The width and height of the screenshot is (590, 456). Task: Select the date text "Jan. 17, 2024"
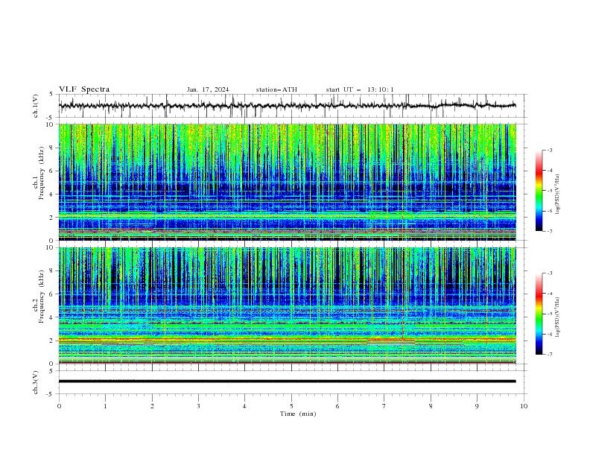click(208, 89)
